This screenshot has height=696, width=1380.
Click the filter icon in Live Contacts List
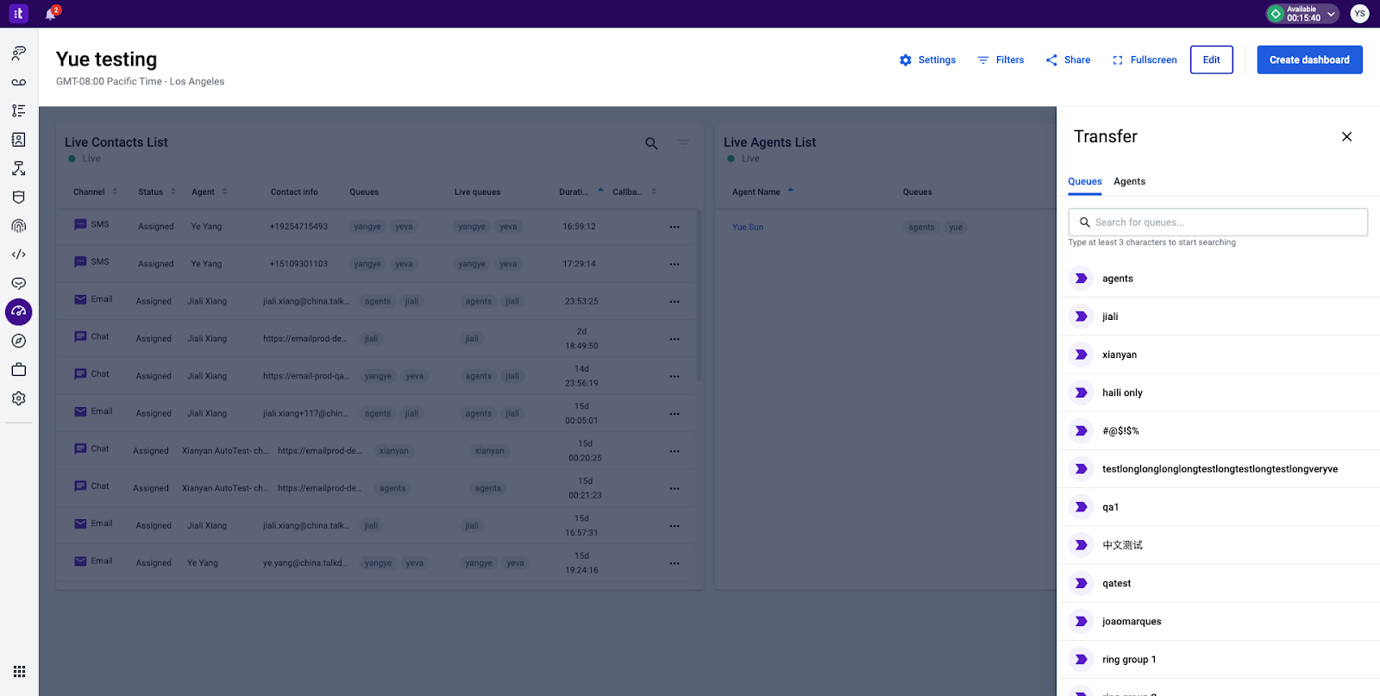683,143
